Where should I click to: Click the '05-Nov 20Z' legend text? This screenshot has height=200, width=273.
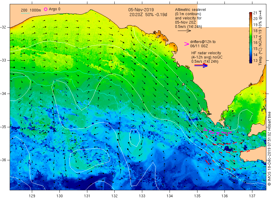pyautogui.click(x=185, y=22)
